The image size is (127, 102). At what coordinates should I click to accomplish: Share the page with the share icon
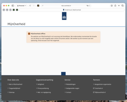(115, 6)
